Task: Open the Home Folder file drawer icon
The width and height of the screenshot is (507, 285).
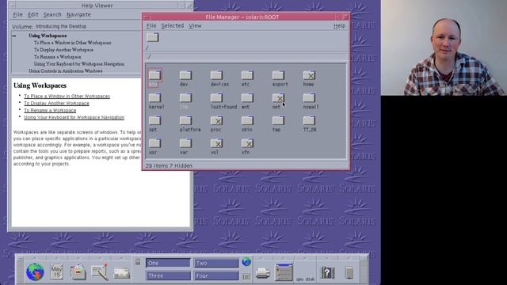Action: (78, 272)
